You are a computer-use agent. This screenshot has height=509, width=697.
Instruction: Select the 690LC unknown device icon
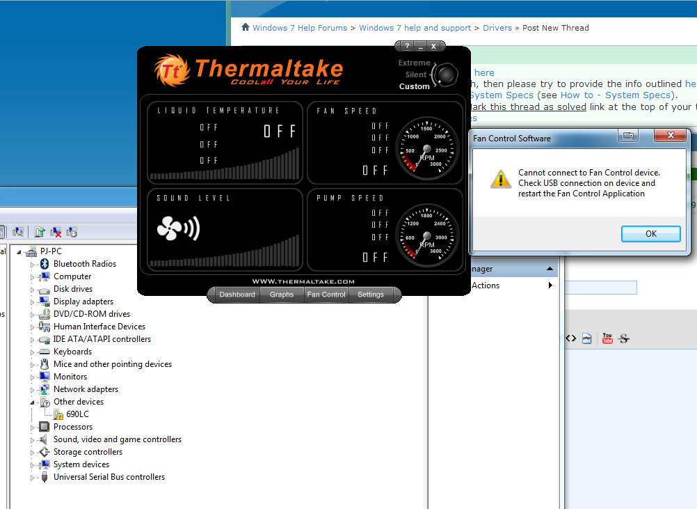click(x=58, y=414)
